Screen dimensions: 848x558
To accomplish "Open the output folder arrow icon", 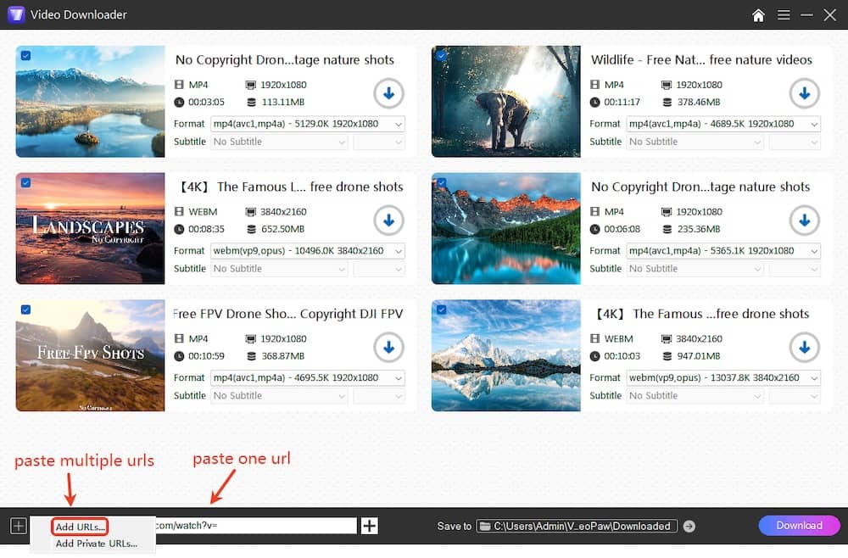I will (689, 526).
